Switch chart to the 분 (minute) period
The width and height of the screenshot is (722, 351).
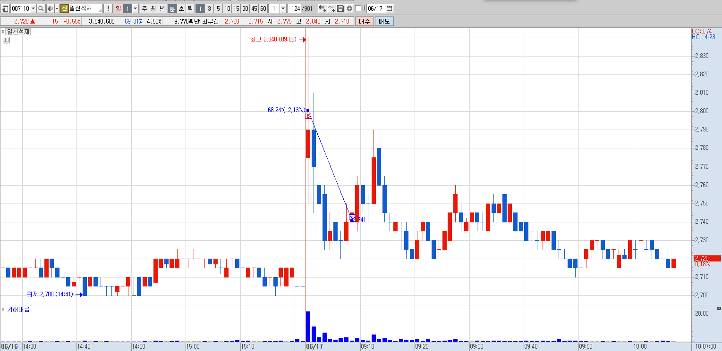tap(172, 8)
